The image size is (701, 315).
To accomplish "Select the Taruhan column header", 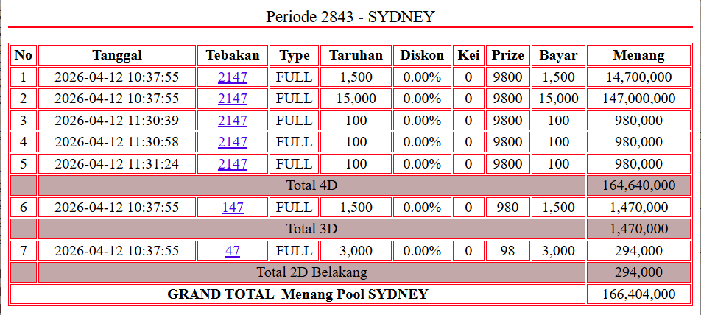I will (356, 55).
